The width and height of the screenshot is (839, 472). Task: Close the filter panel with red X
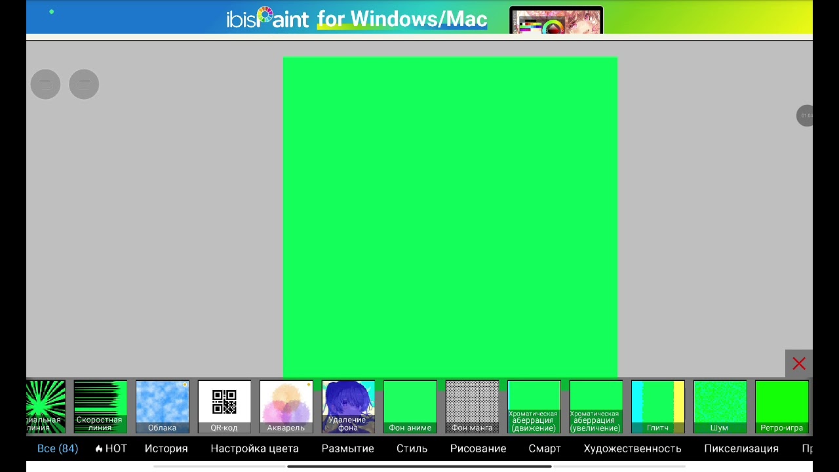[x=799, y=364]
